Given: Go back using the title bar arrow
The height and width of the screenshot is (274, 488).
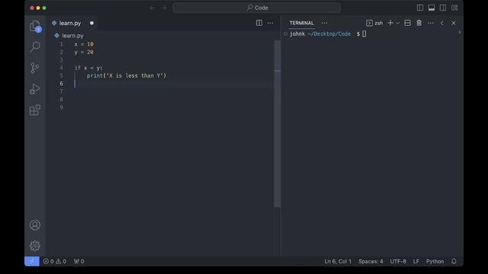Looking at the screenshot, I should click(x=152, y=8).
